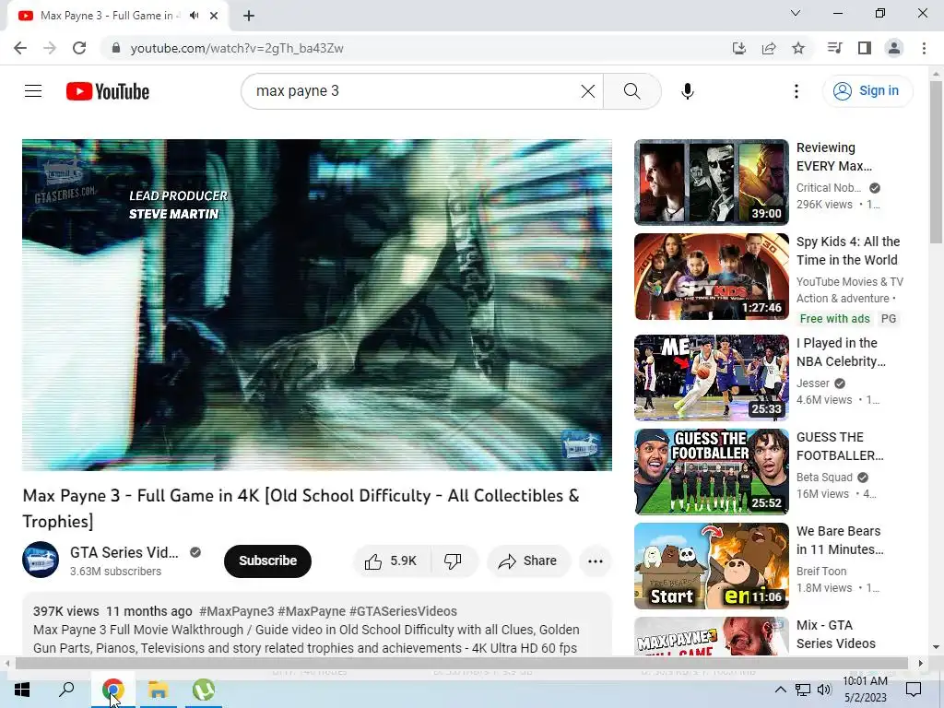944x708 pixels.
Task: Click Beta Squad channel name
Action: click(x=824, y=478)
